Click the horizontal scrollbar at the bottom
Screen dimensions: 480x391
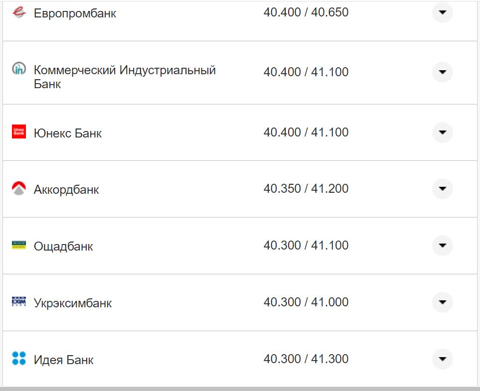(240, 388)
